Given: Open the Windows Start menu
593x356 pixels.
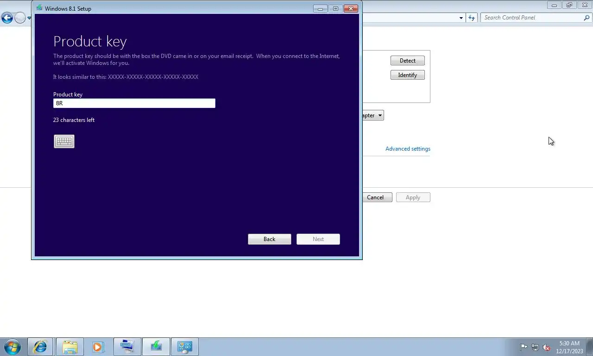Looking at the screenshot, I should point(13,347).
